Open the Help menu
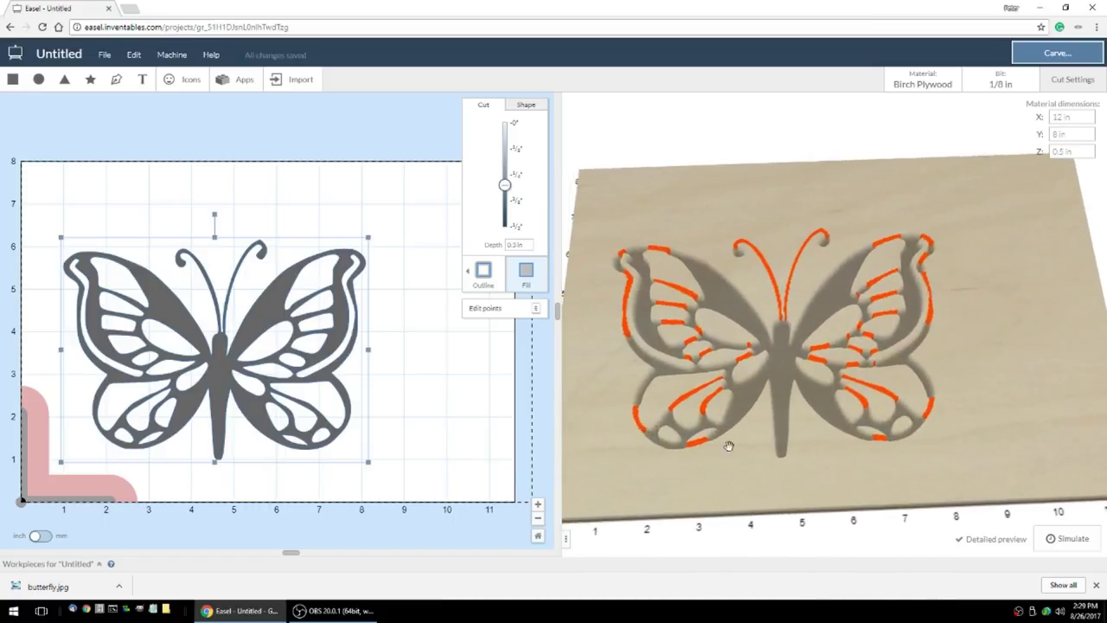Screen dimensions: 1107x623 (x=211, y=55)
